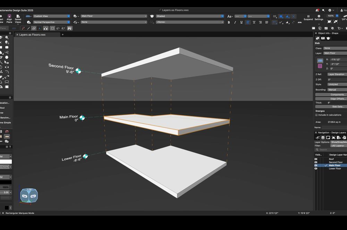Click the Edge Offsets... button

pos(331,99)
